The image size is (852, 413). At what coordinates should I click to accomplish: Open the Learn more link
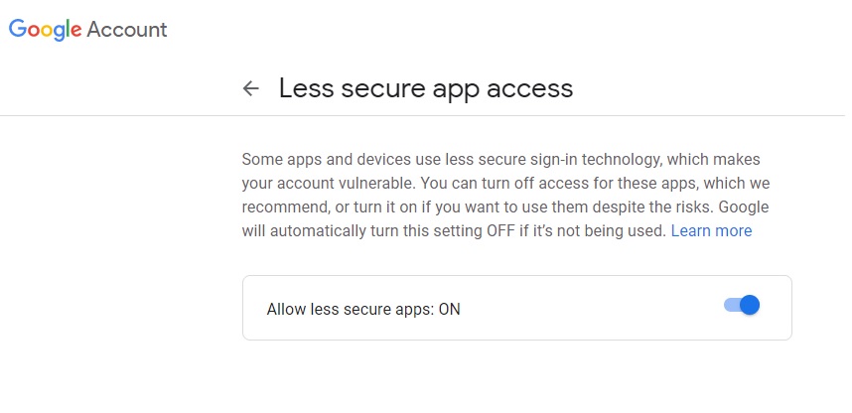pyautogui.click(x=711, y=231)
